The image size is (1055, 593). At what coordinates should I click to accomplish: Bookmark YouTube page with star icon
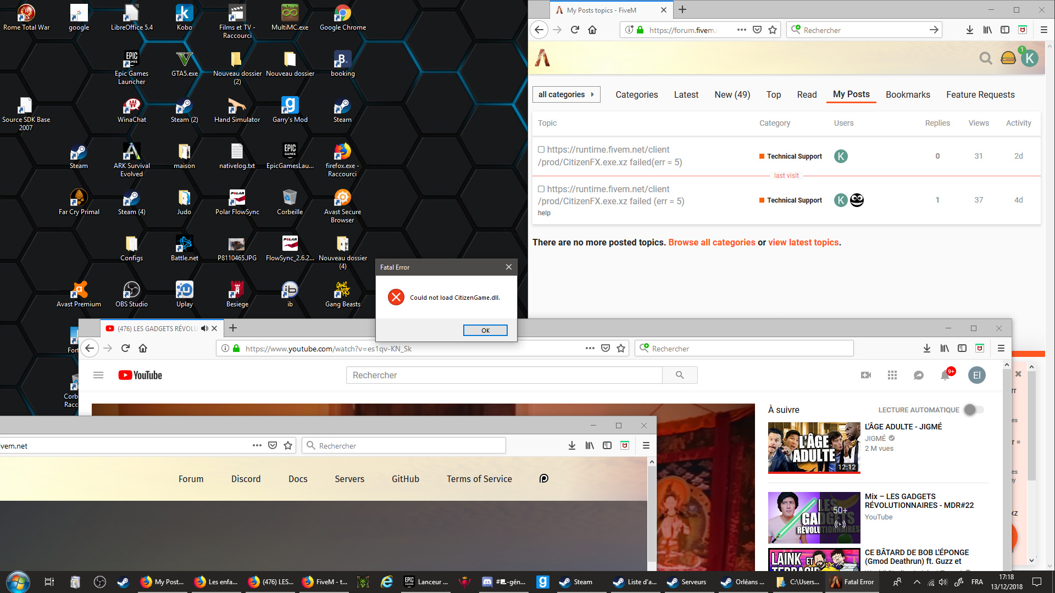coord(621,348)
